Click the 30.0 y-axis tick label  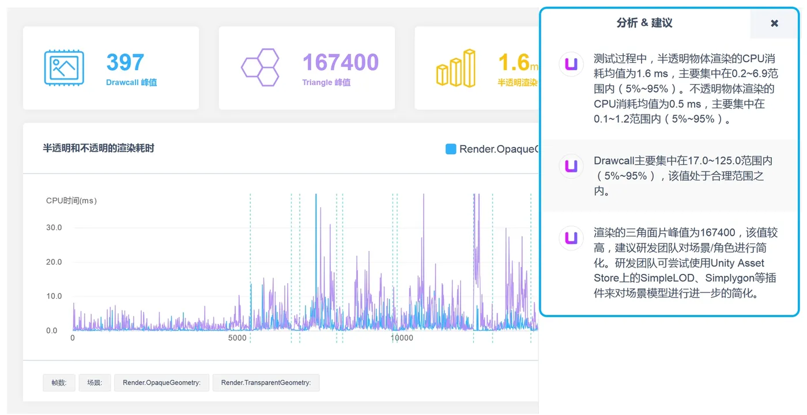[x=54, y=227]
